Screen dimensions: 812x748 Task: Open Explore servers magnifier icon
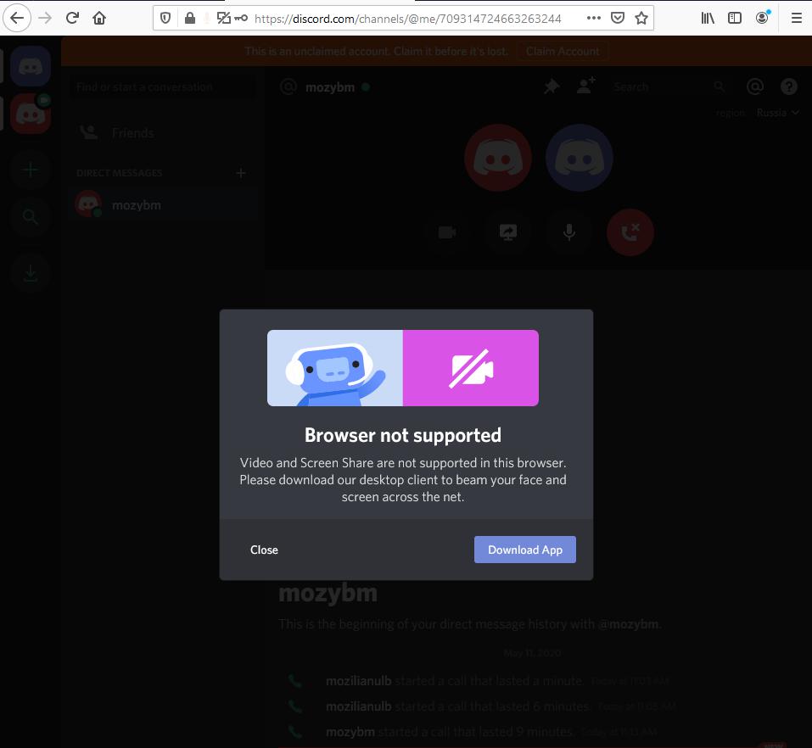(x=31, y=217)
